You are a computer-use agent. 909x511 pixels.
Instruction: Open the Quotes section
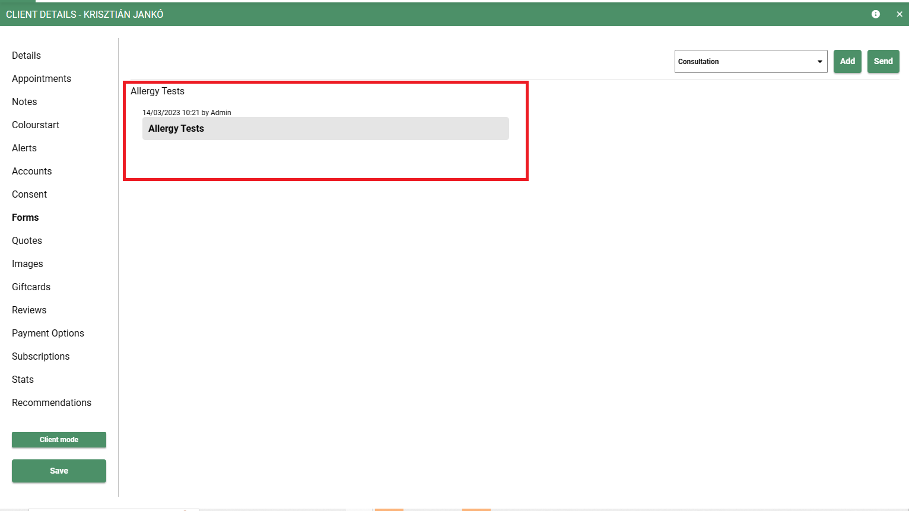click(x=27, y=241)
